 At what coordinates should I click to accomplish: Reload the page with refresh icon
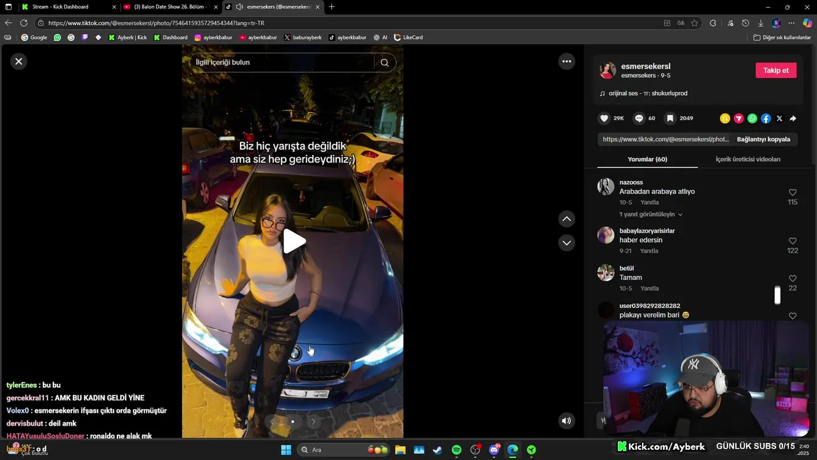click(x=24, y=23)
